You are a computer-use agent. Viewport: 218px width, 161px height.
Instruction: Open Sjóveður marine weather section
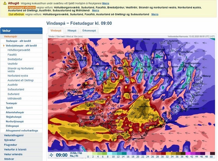click(x=10, y=140)
